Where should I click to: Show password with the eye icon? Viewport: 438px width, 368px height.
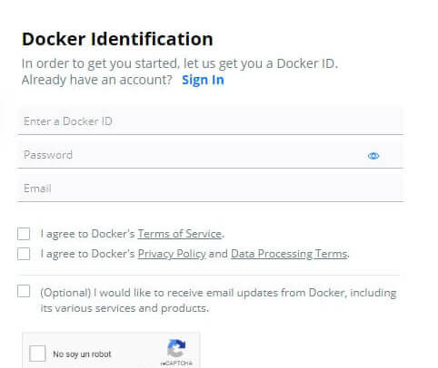pyautogui.click(x=373, y=156)
